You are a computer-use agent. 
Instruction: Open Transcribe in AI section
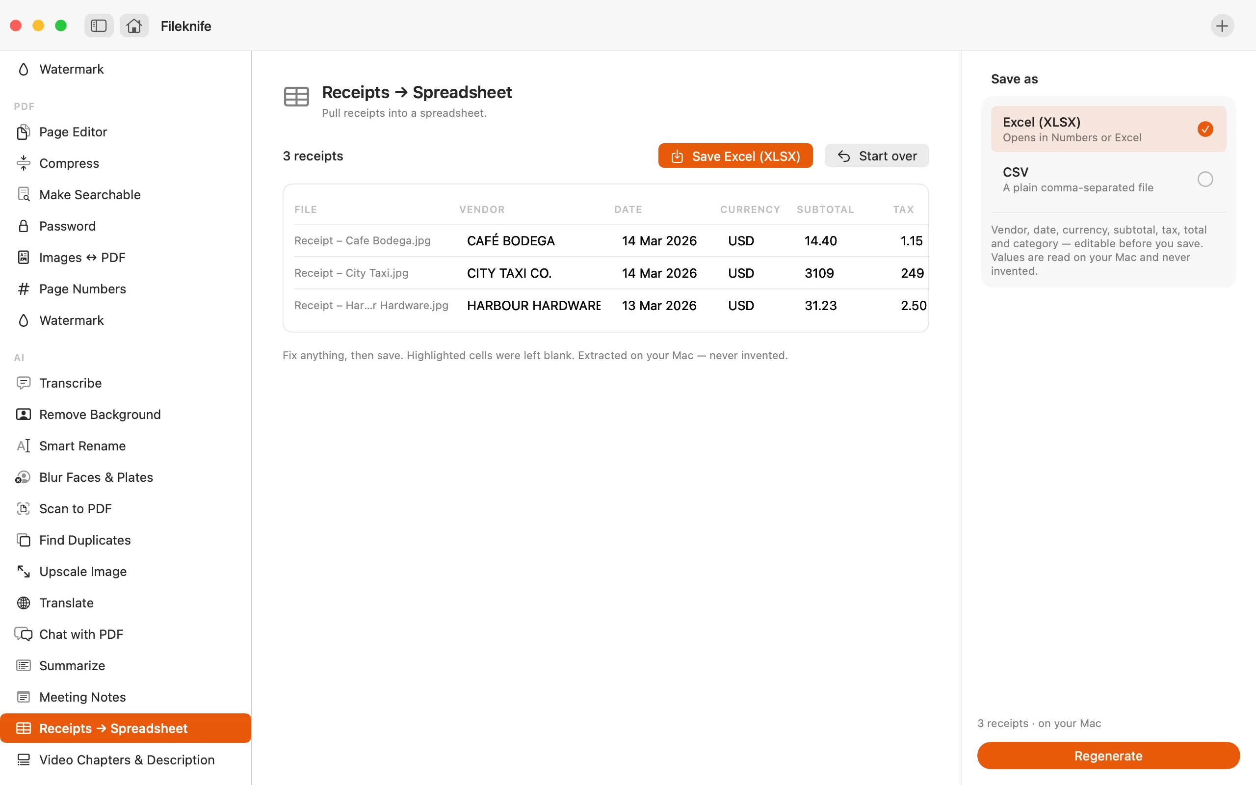pyautogui.click(x=126, y=383)
